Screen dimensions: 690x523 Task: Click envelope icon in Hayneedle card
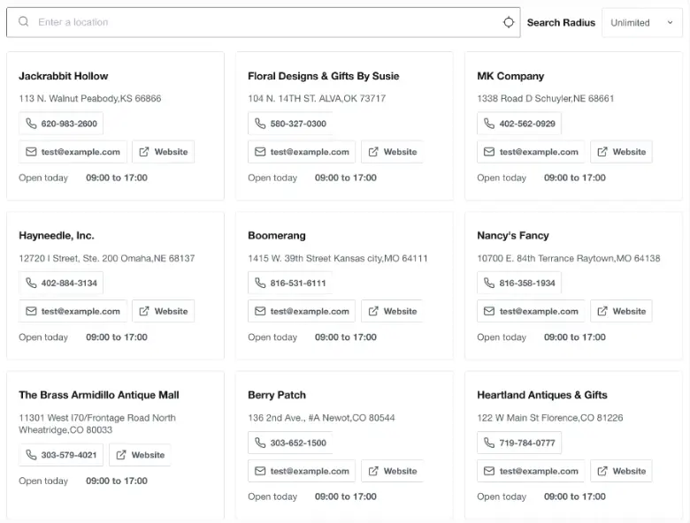coord(31,311)
